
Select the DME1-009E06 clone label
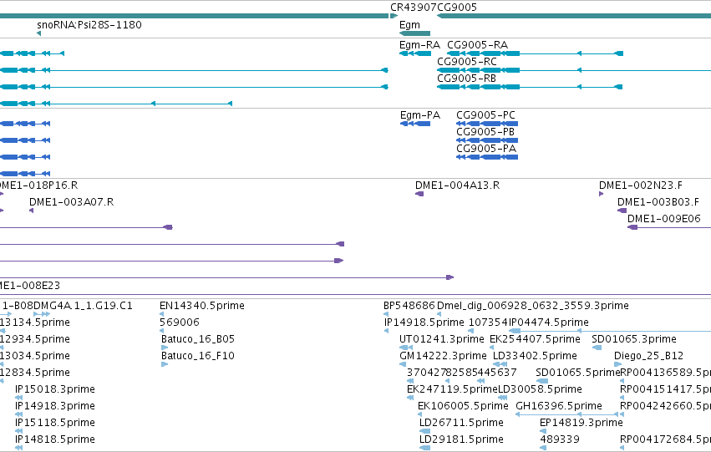pyautogui.click(x=664, y=219)
